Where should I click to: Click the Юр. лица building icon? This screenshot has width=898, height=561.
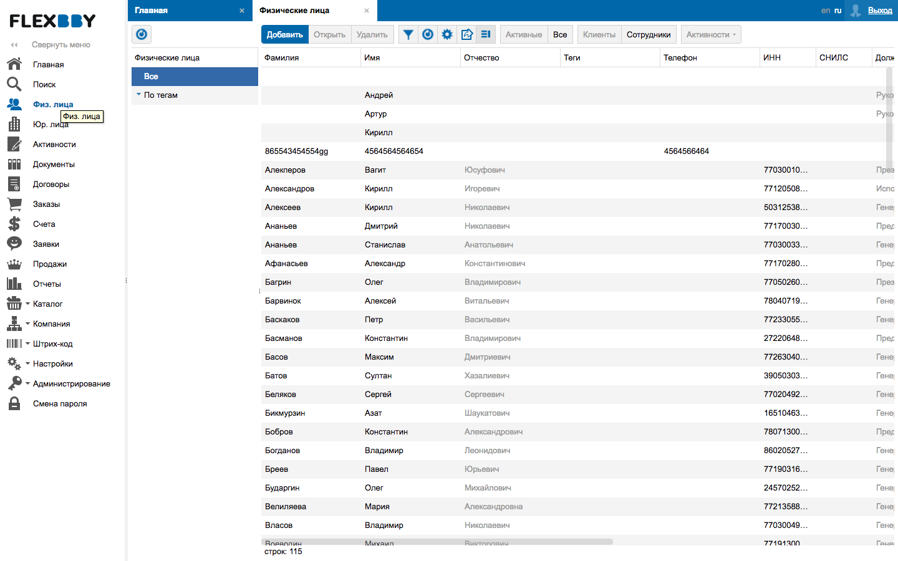[14, 124]
